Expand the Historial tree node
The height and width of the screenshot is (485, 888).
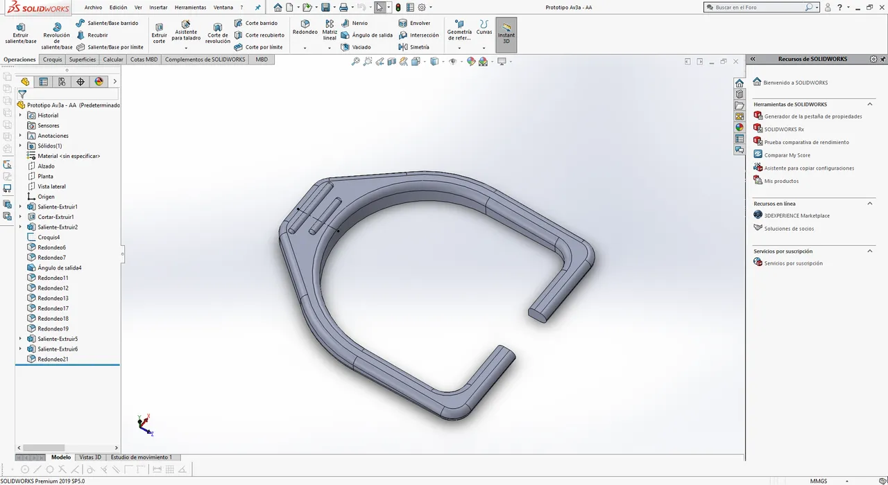coord(20,116)
